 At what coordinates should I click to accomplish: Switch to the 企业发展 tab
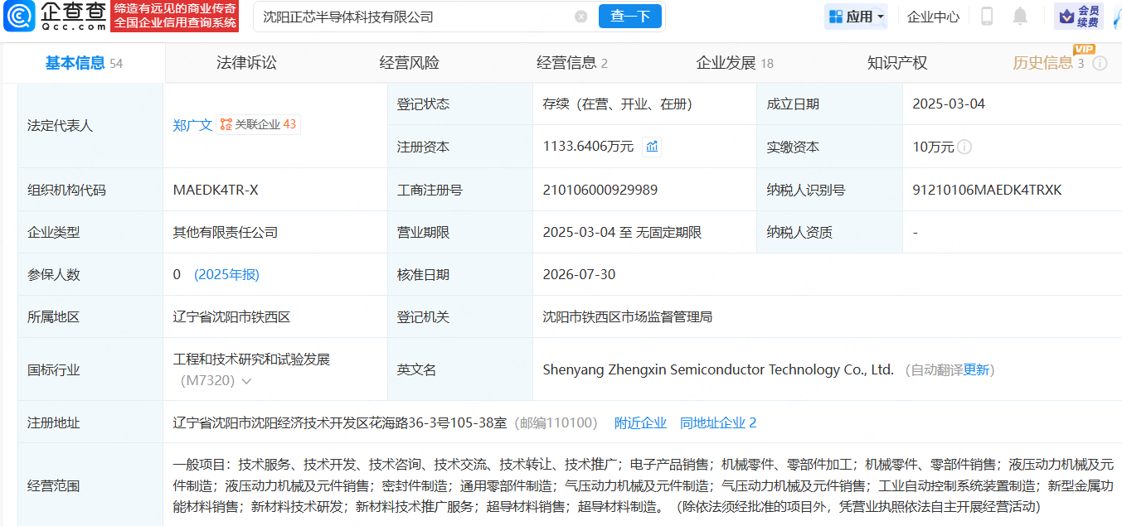pos(735,63)
